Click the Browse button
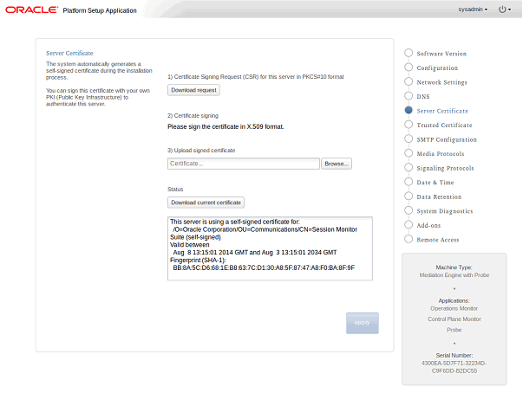The height and width of the screenshot is (393, 523). [337, 164]
